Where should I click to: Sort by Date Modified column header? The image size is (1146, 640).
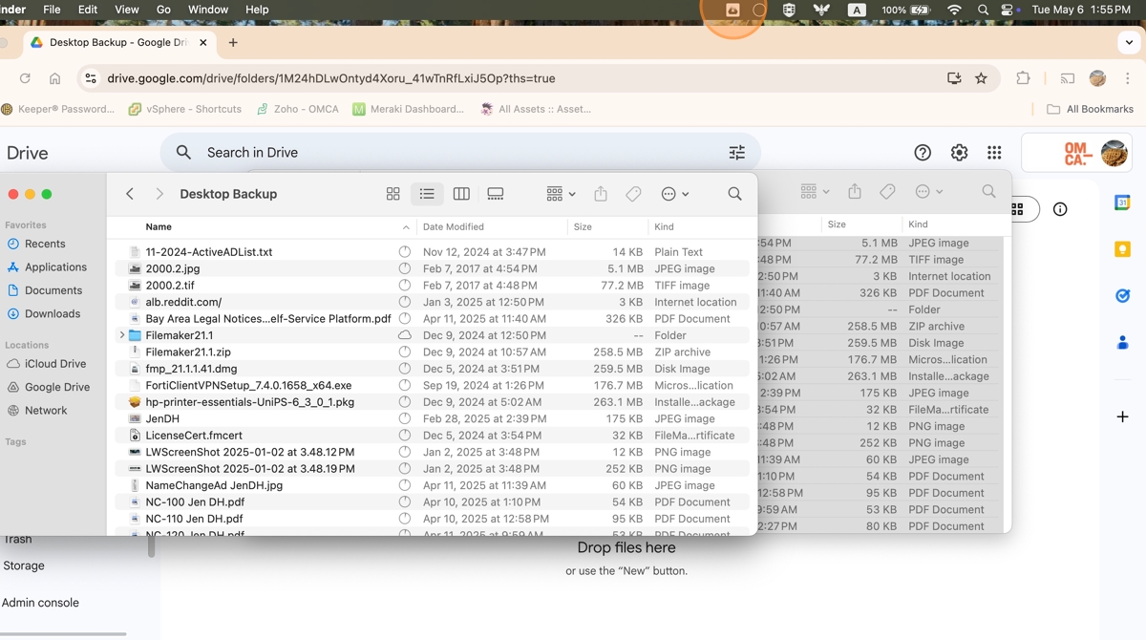coord(454,226)
